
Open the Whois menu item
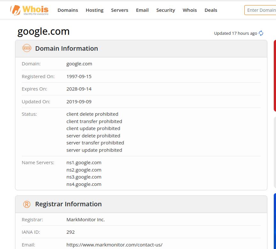tap(189, 10)
